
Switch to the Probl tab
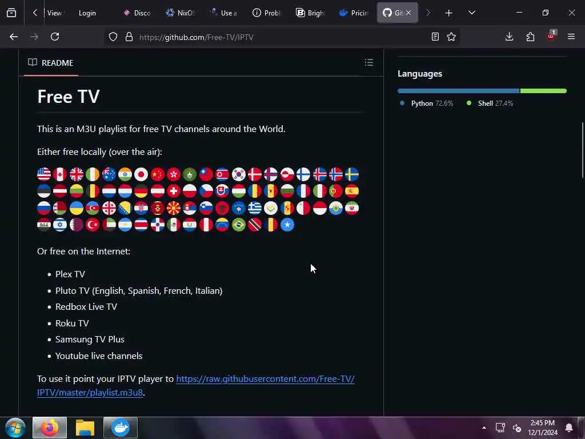pyautogui.click(x=267, y=13)
